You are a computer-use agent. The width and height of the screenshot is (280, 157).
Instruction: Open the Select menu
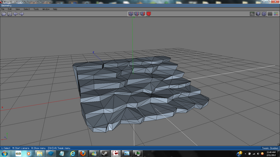point(27,9)
